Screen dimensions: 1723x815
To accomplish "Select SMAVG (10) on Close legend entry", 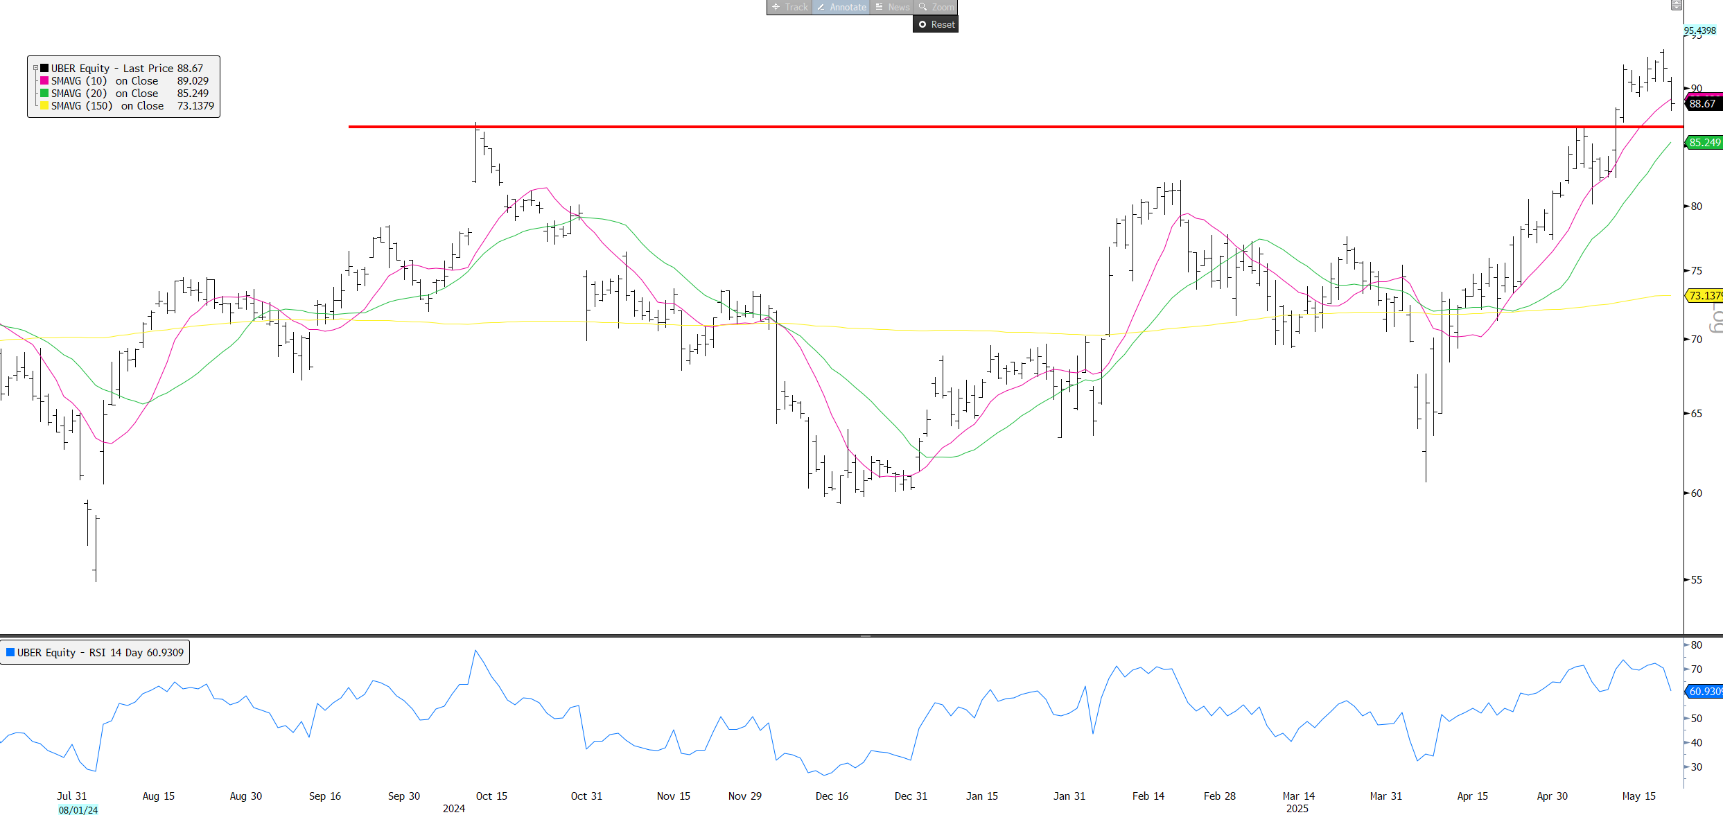I will click(x=105, y=80).
